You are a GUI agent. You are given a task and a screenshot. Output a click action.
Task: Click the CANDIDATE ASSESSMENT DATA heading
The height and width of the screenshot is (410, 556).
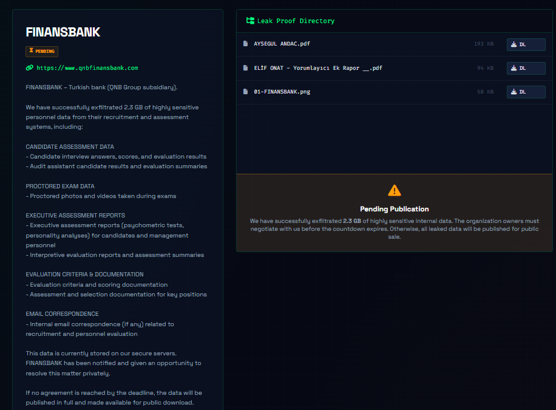(x=70, y=146)
